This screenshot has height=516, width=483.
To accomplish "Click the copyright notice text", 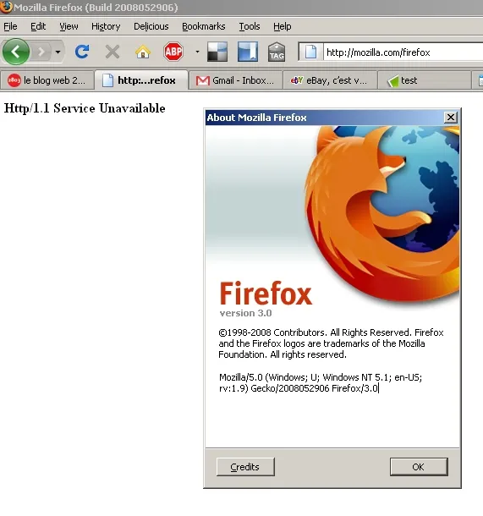I will click(x=331, y=343).
